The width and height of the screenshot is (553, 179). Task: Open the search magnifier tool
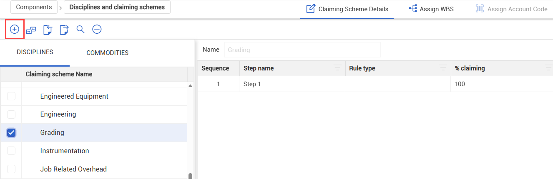click(x=80, y=29)
